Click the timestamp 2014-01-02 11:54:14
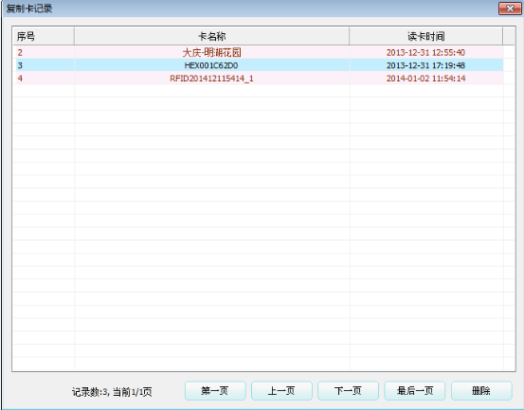 tap(425, 79)
